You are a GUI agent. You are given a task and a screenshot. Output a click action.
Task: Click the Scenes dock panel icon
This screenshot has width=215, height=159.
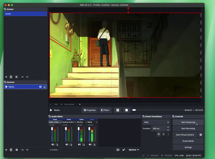(5, 9)
